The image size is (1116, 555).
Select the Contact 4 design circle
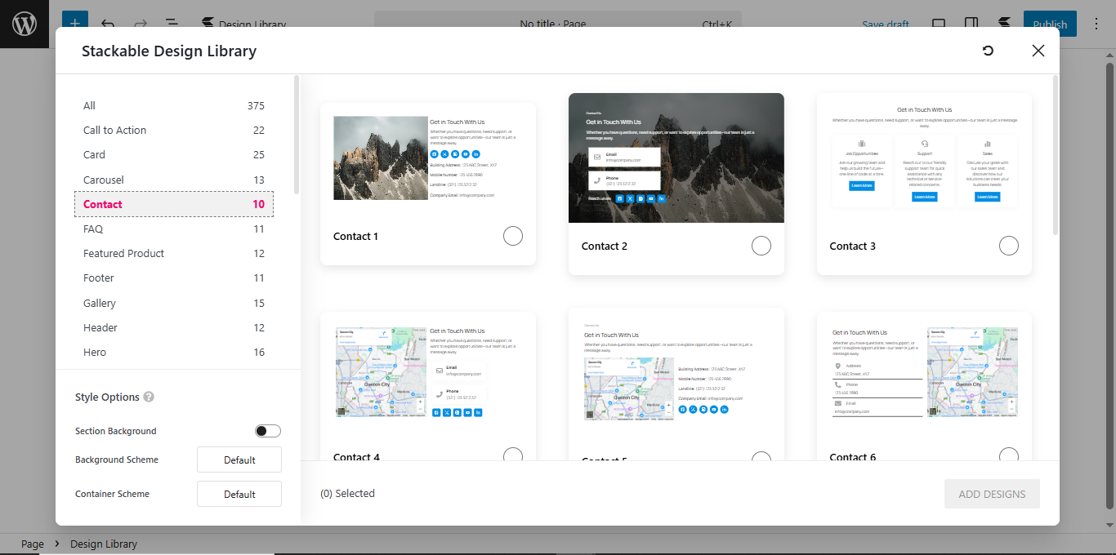513,455
